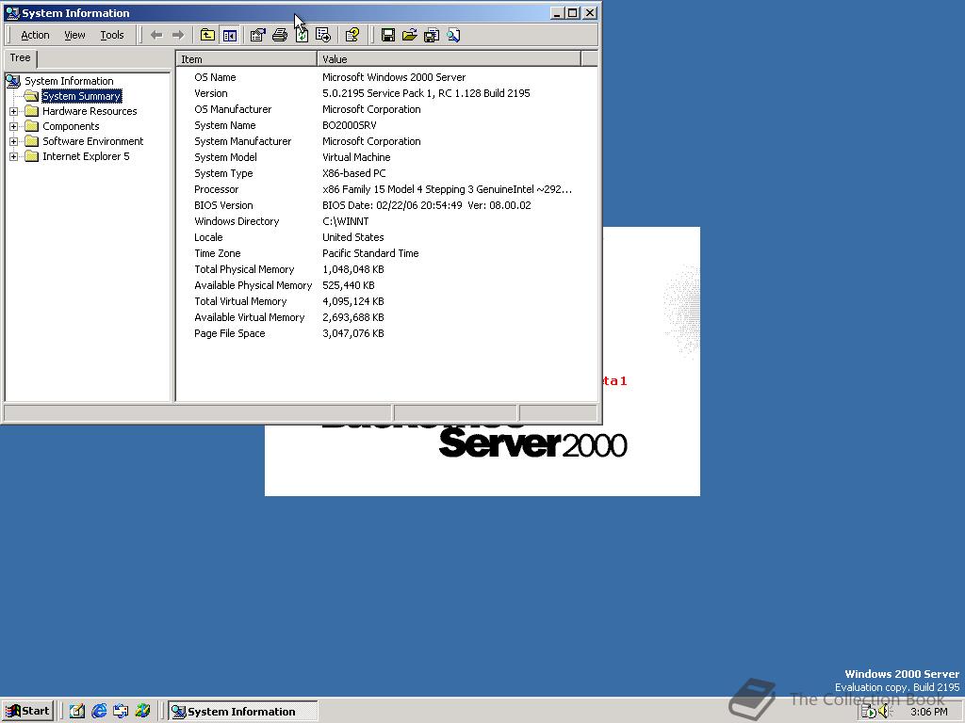Click the tray icon left of the speaker
Viewport: 965px width, 723px height.
coord(869,712)
